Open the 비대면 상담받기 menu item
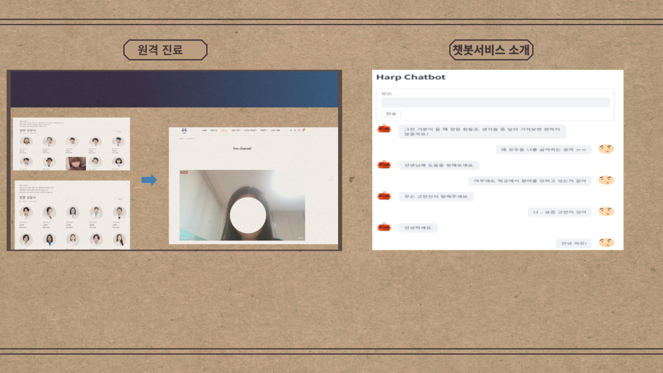 click(x=250, y=130)
